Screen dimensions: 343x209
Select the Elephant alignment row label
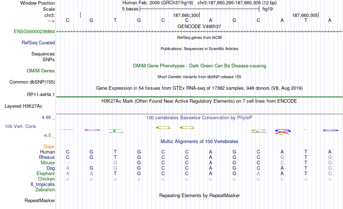click(45, 173)
